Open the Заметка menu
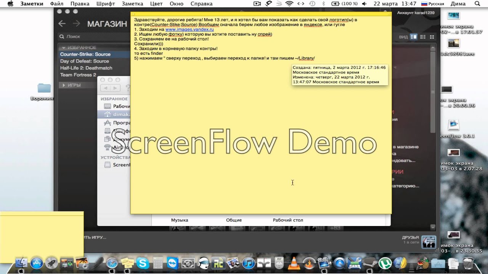 132,3
